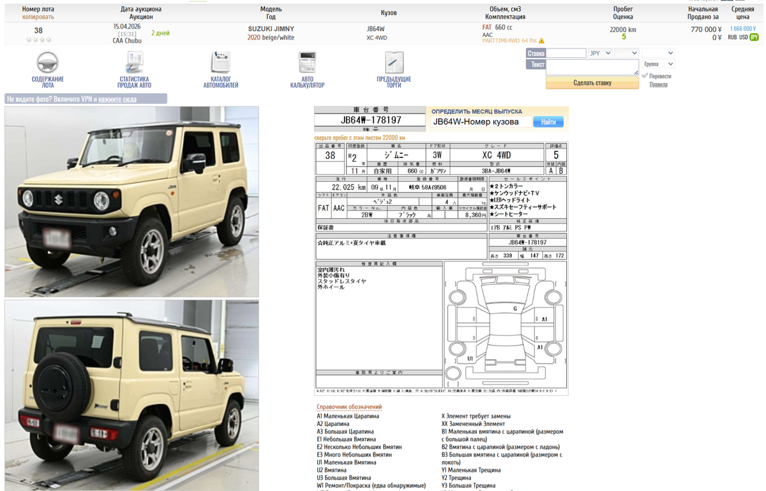Click сверьте пробег с этим листом text
766x491 pixels.
pyautogui.click(x=359, y=138)
